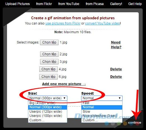Click the 'Create a gif animation' heading
This screenshot has height=130, width=146.
coord(73,18)
